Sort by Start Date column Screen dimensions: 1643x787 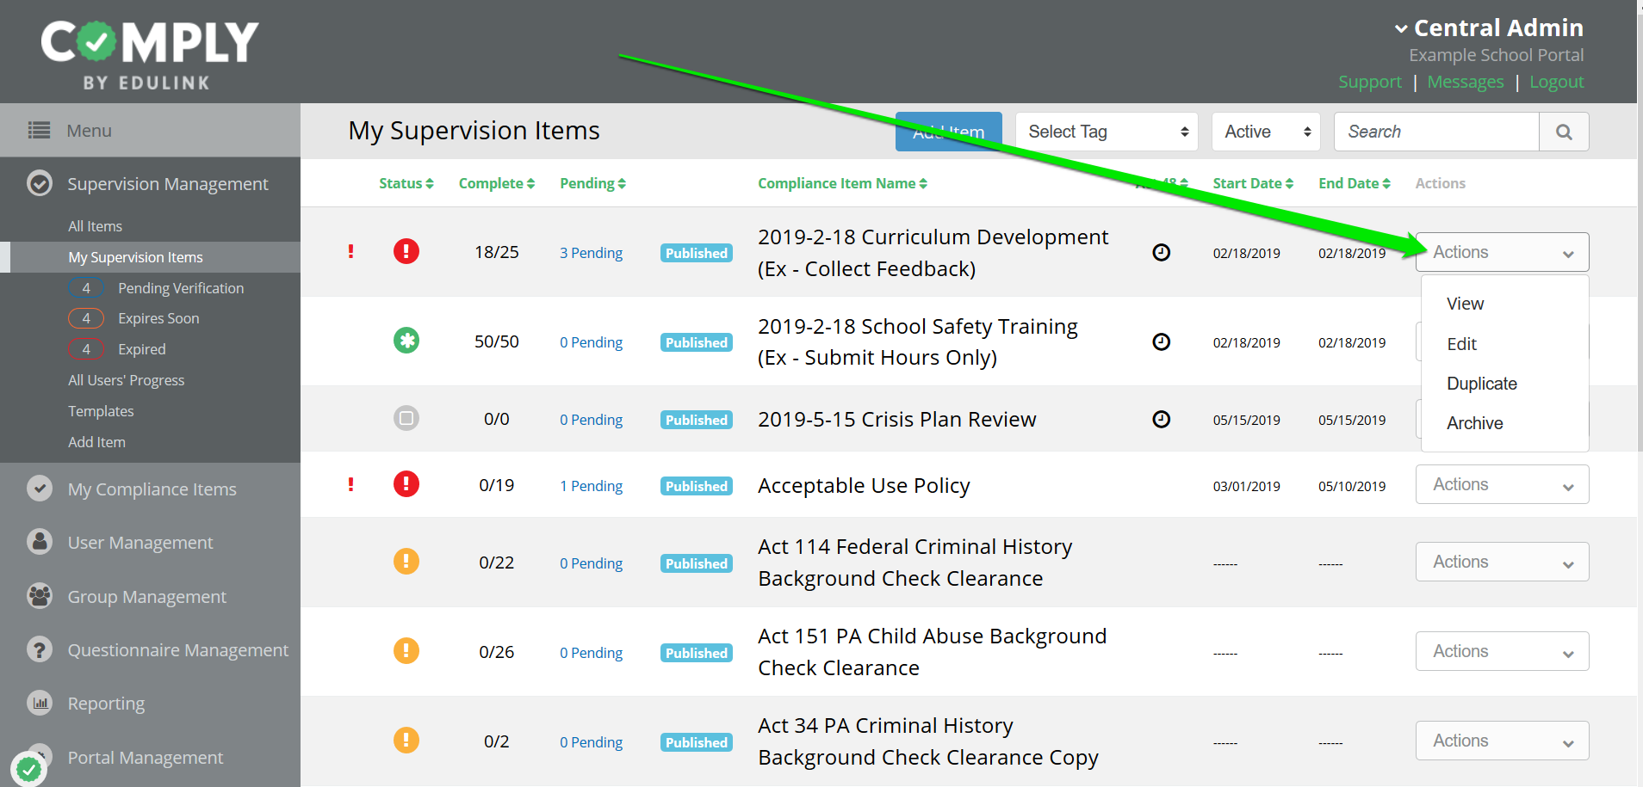(1253, 183)
